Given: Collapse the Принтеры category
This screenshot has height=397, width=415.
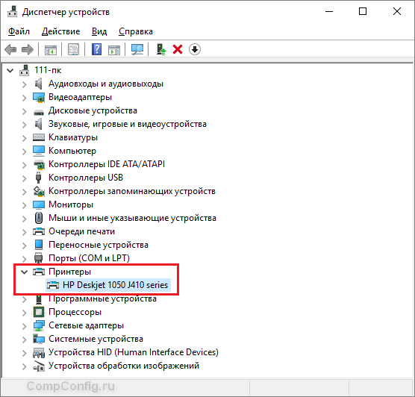Looking at the screenshot, I should [x=25, y=272].
